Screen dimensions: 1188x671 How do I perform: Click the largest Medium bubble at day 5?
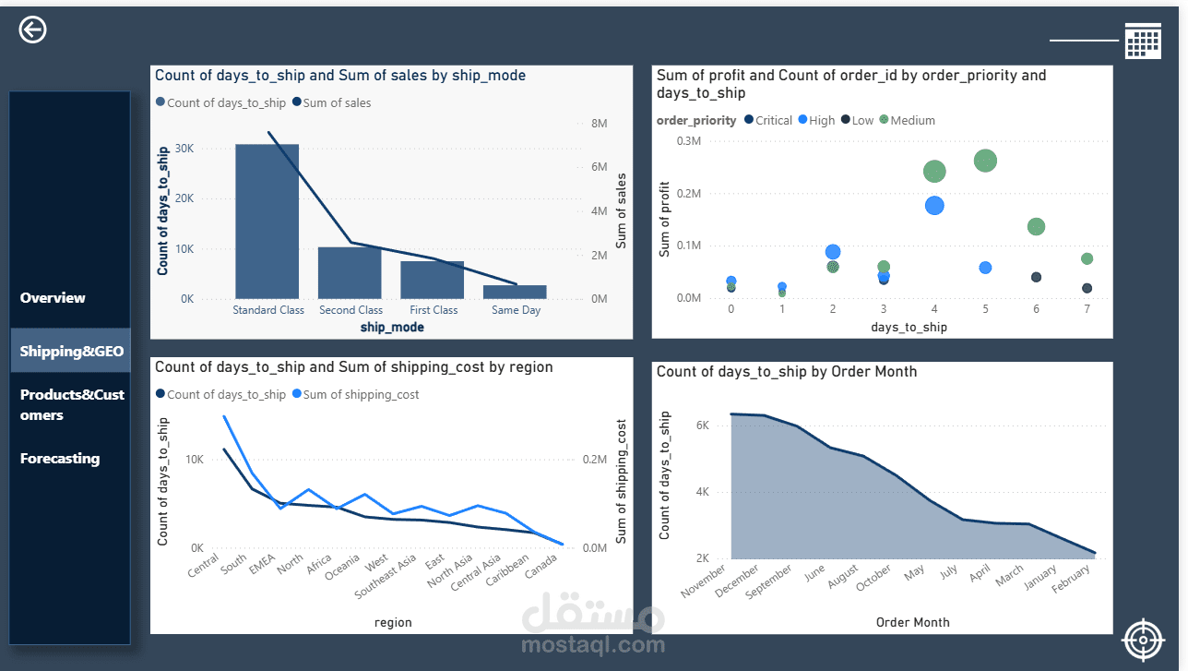[985, 161]
